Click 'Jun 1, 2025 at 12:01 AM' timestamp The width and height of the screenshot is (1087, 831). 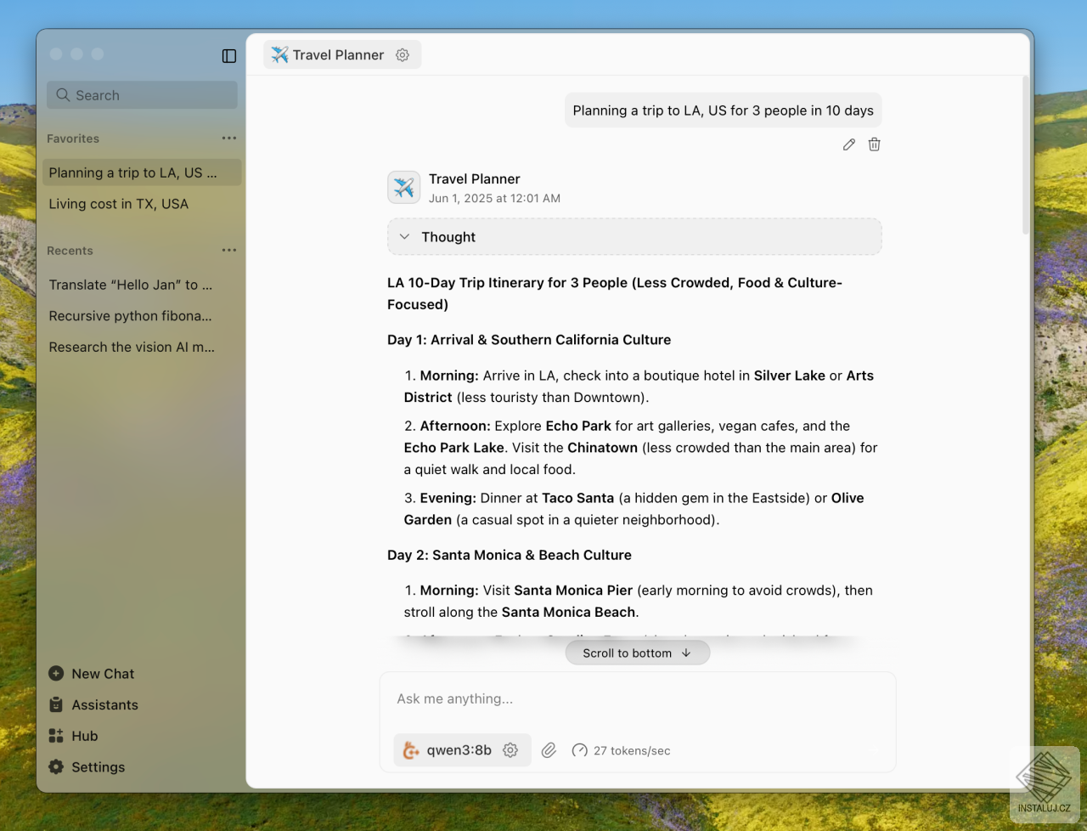coord(494,199)
